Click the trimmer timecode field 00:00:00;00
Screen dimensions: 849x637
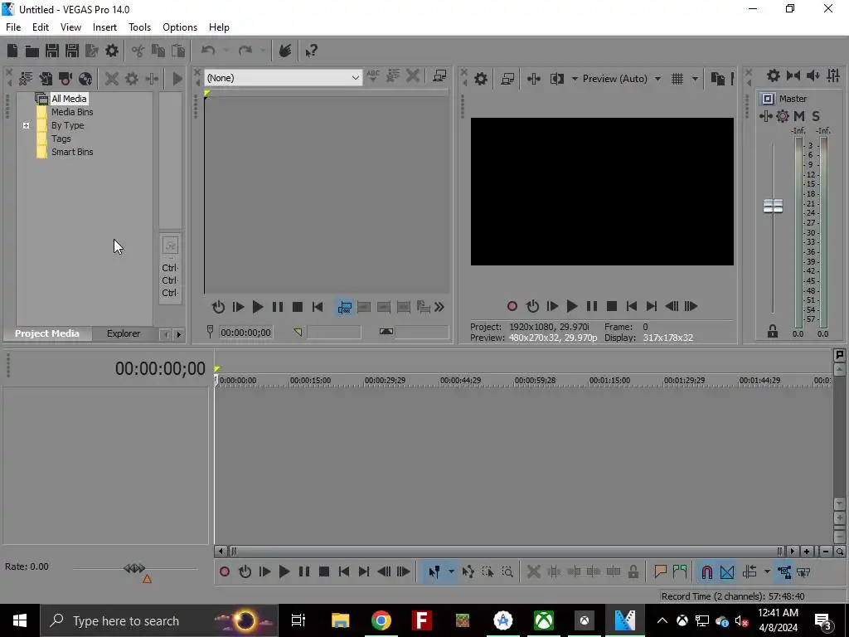click(245, 333)
